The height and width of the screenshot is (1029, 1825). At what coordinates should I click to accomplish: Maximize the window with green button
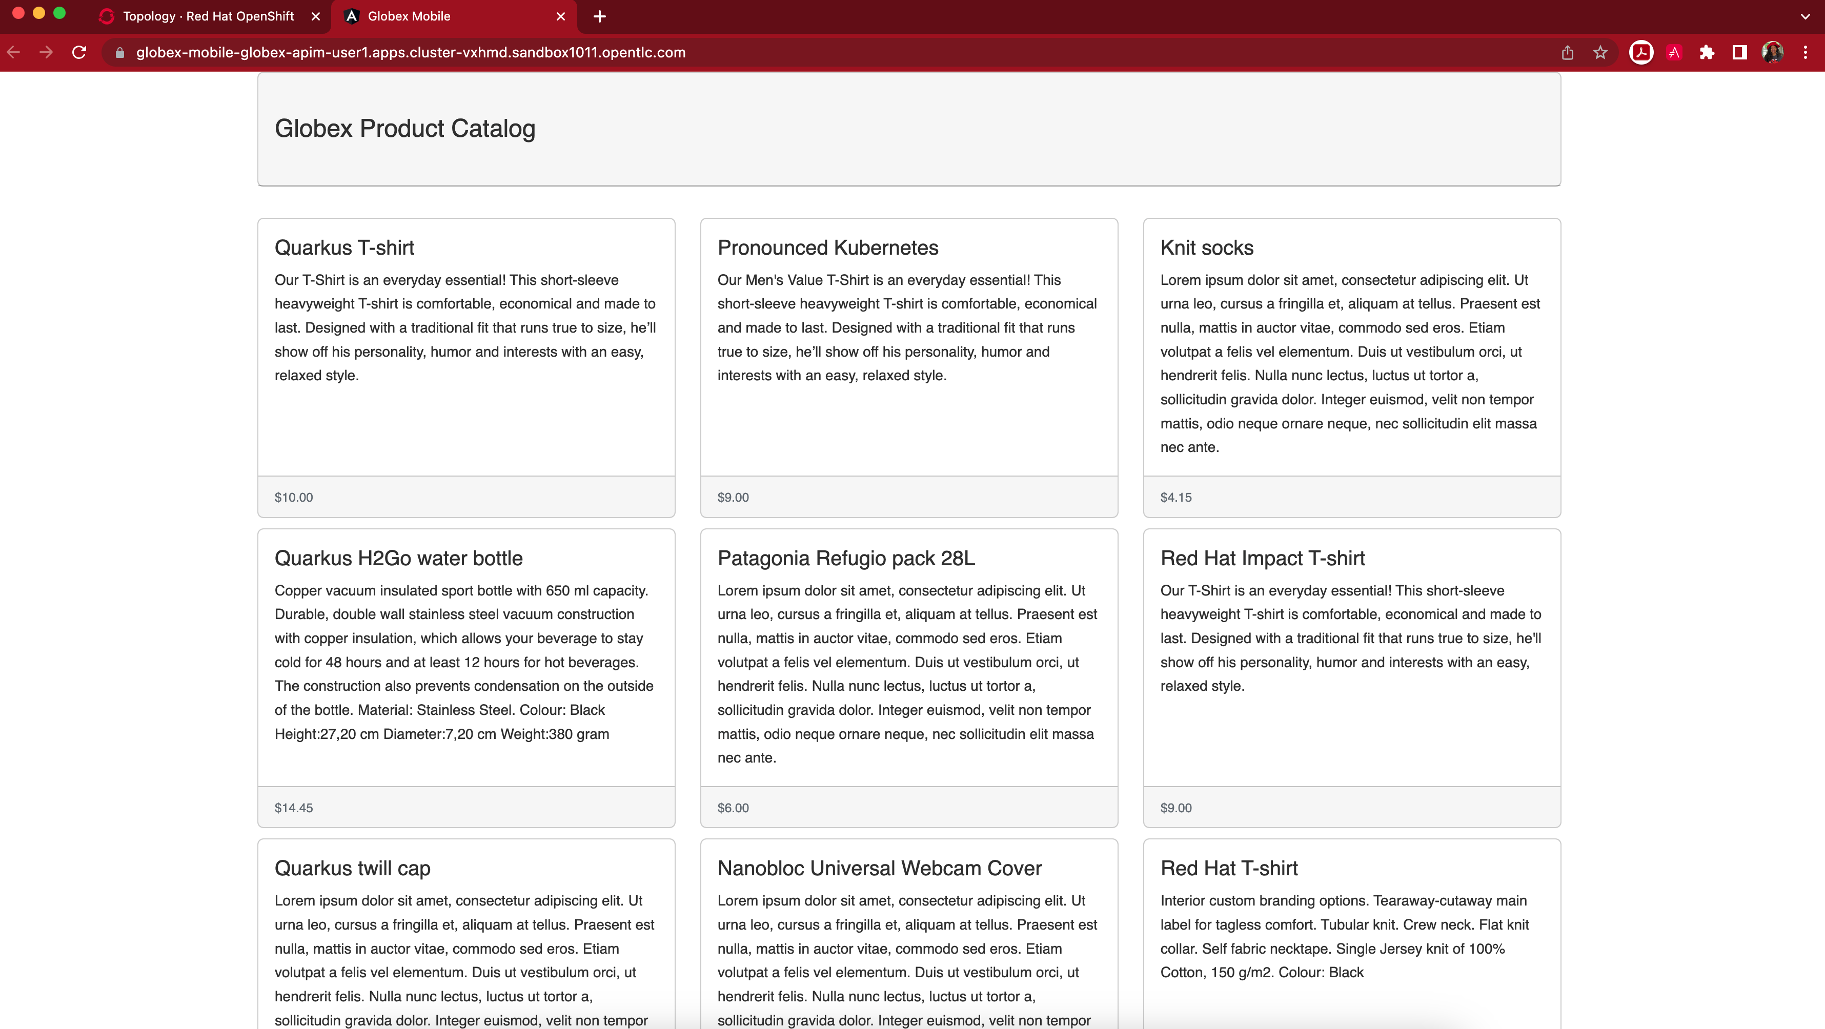click(59, 13)
